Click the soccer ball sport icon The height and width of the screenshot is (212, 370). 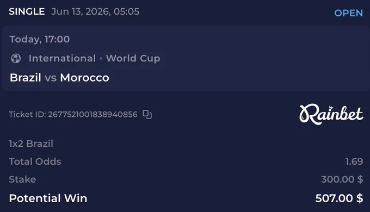[16, 58]
